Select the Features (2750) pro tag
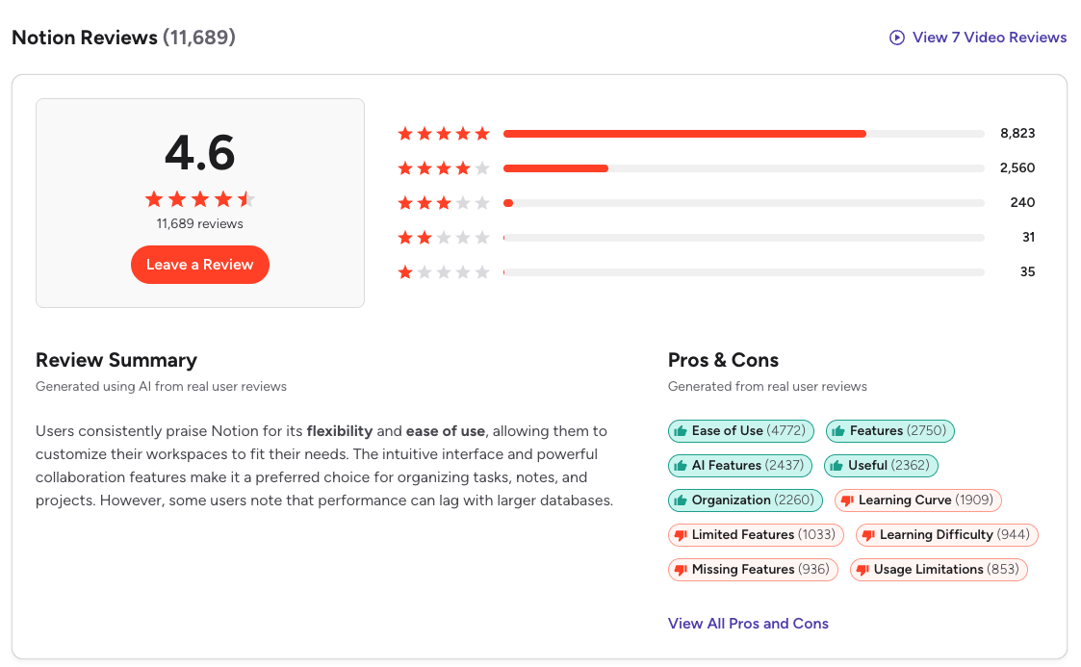 [890, 431]
